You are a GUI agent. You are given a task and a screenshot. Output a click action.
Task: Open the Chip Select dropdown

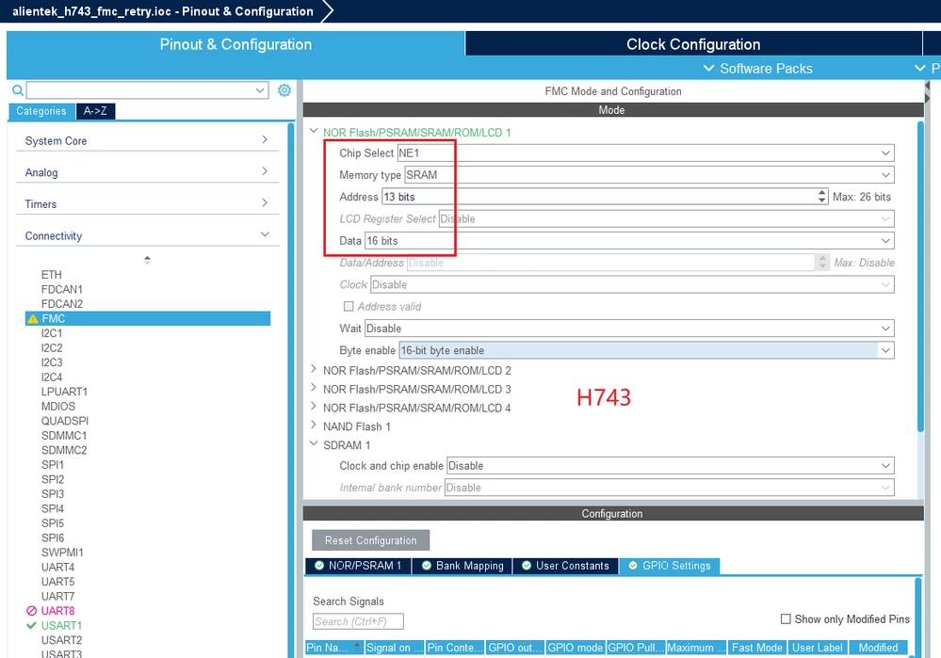point(646,152)
